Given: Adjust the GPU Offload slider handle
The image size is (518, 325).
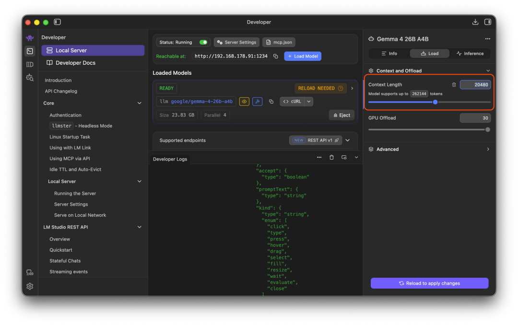Looking at the screenshot, I should pyautogui.click(x=488, y=129).
